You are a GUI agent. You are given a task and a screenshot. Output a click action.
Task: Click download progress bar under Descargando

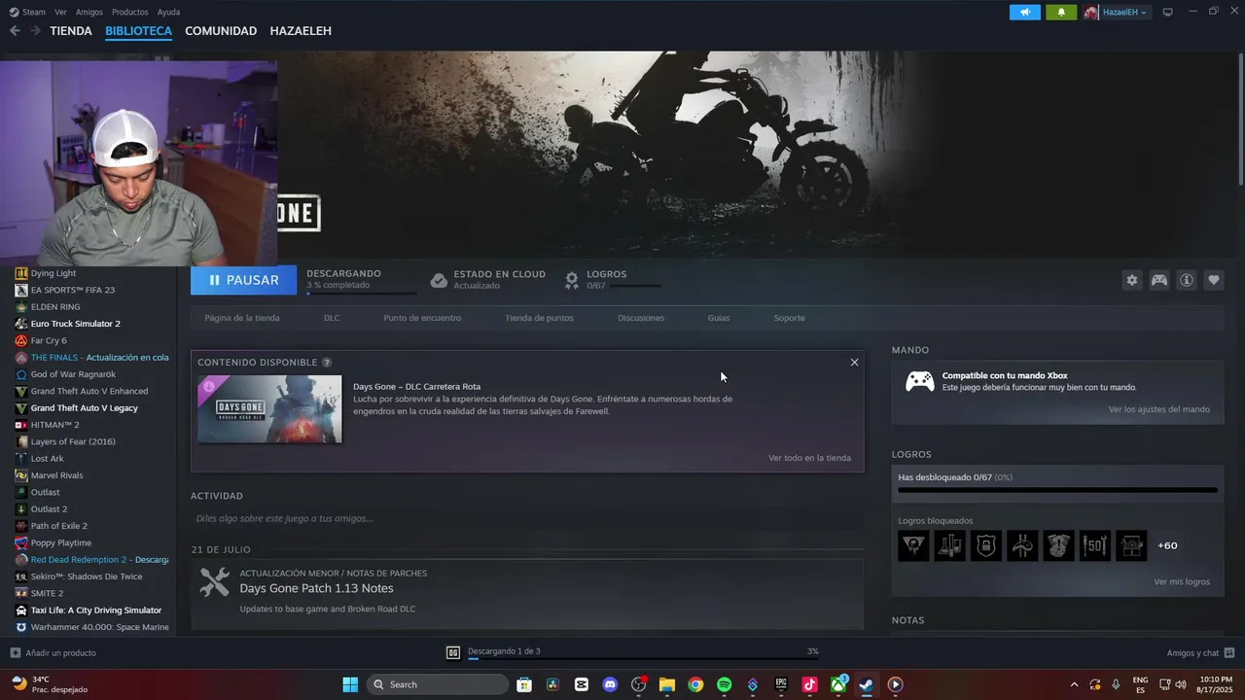tap(361, 293)
